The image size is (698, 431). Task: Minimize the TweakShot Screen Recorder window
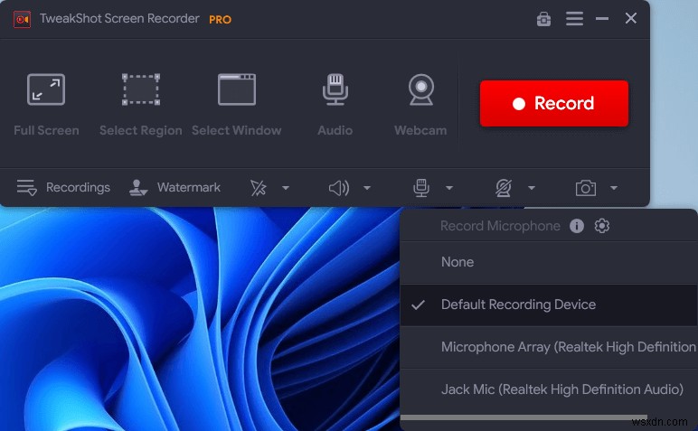602,19
